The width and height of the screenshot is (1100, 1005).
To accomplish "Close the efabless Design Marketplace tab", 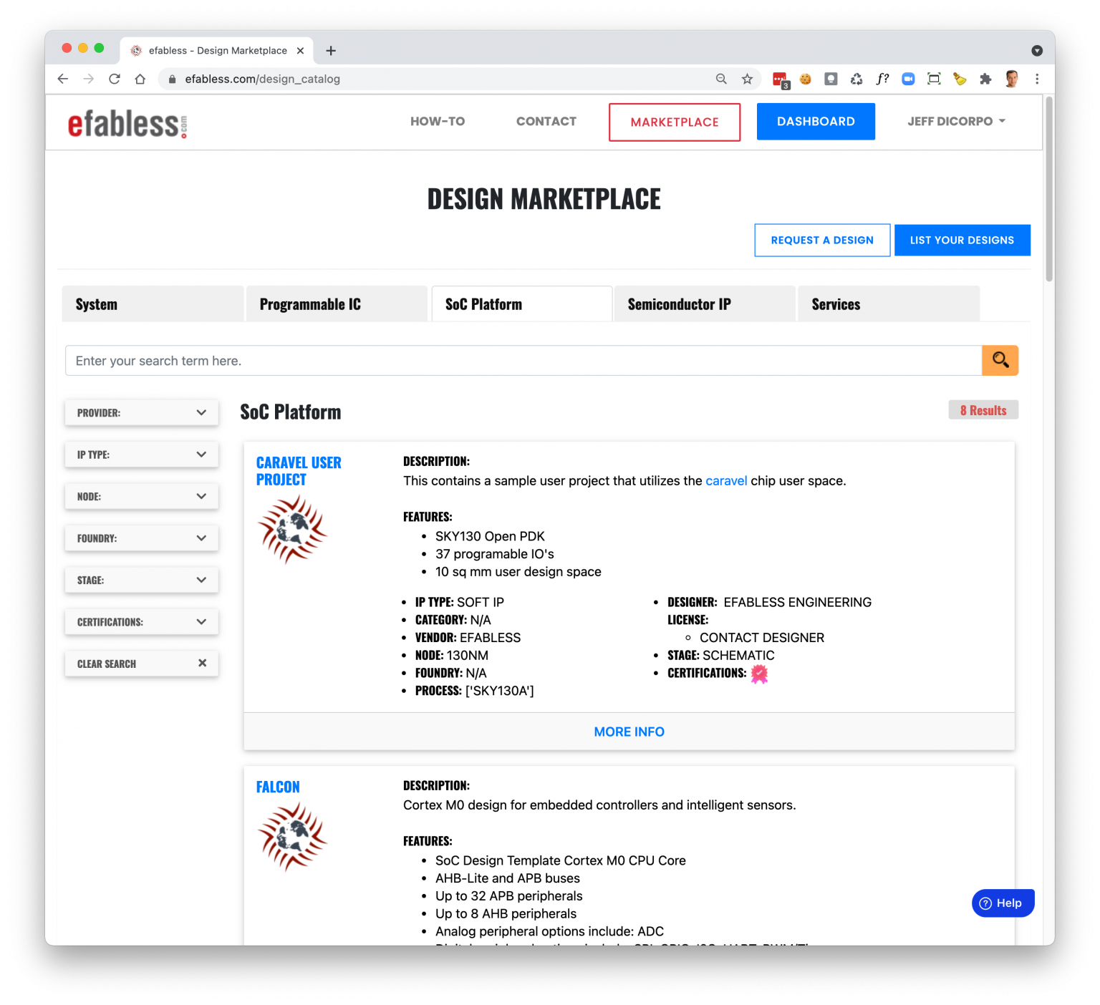I will click(300, 51).
